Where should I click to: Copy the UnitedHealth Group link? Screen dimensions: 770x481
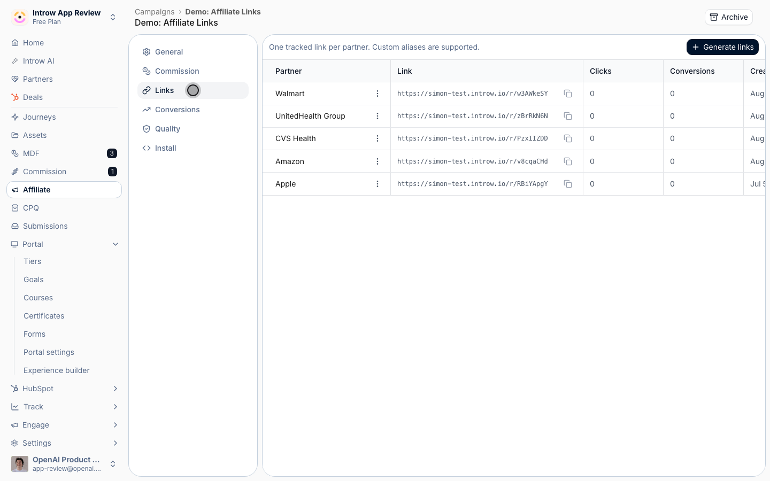pos(568,116)
